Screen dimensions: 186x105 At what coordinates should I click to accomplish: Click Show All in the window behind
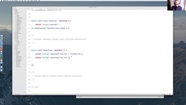pos(160,97)
